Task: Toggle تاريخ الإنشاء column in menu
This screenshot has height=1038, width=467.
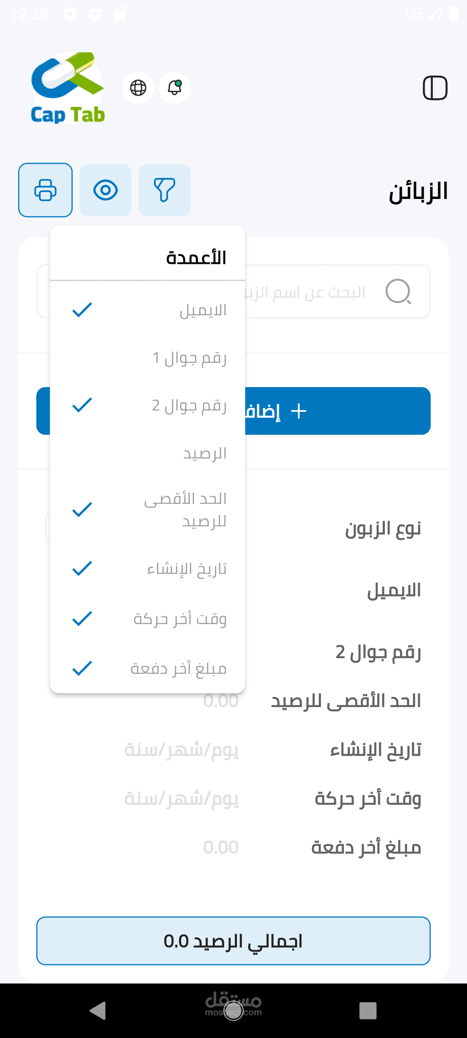Action: [148, 569]
